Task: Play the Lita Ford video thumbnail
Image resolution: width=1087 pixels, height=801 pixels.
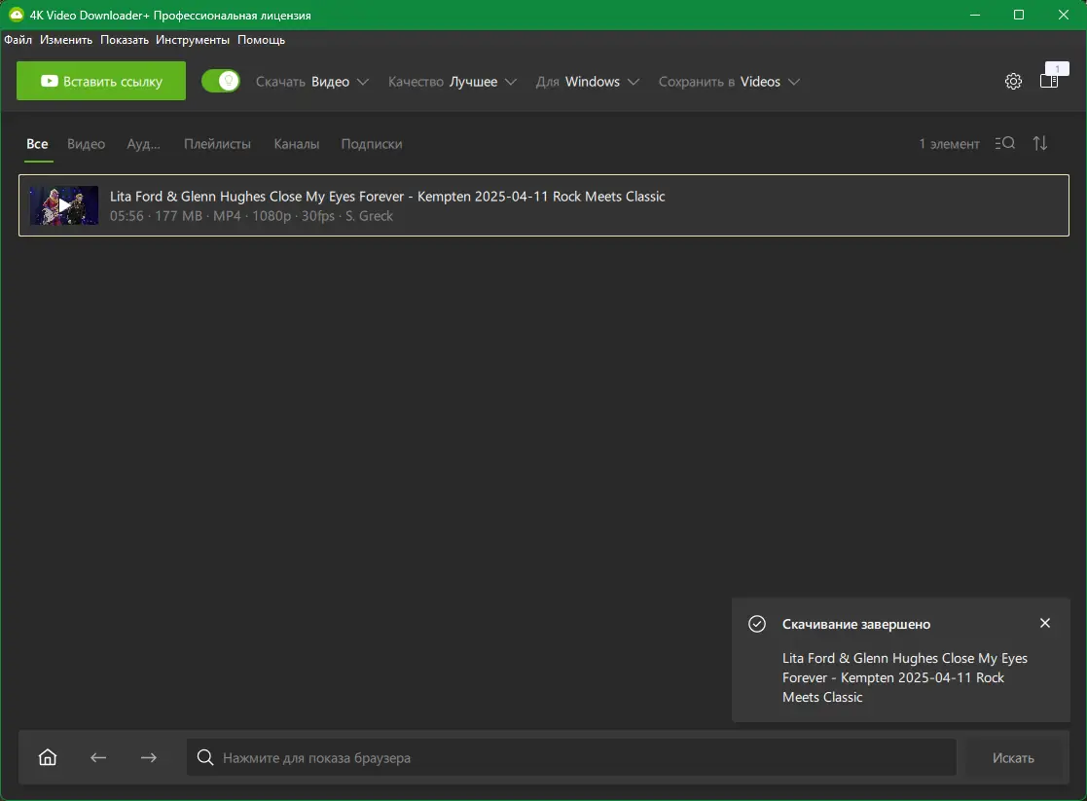Action: [64, 205]
